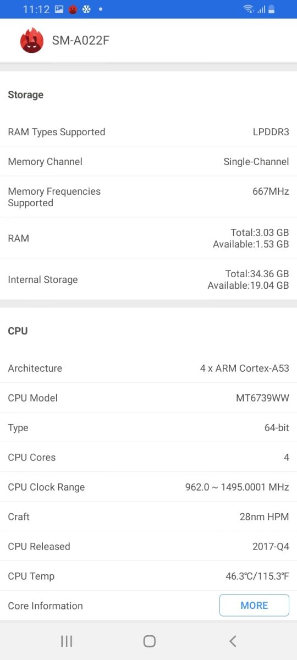This screenshot has width=297, height=660.
Task: Tap the AnTuTu logo in header
Action: coord(32,40)
